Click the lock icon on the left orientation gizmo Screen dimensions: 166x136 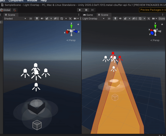(78, 24)
